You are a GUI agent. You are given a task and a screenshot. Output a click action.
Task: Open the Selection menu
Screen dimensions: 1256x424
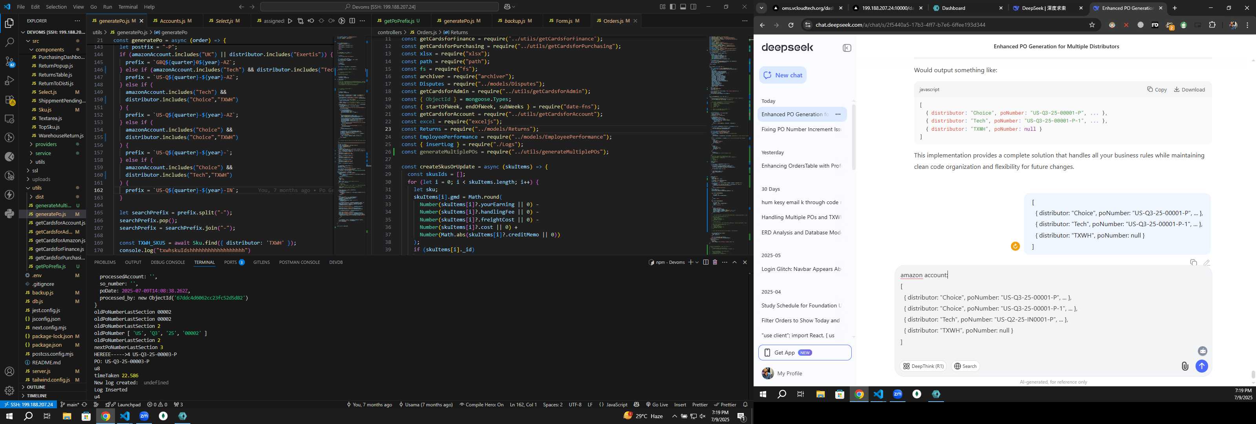pos(56,7)
